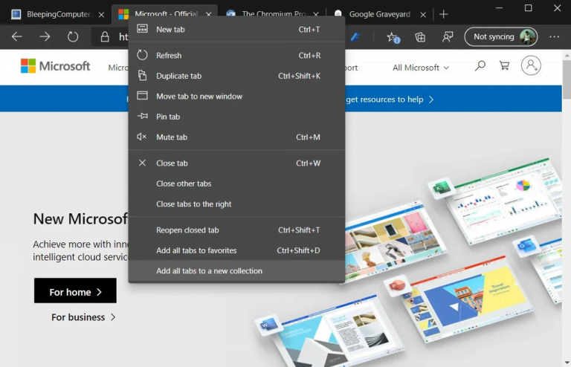The height and width of the screenshot is (367, 571).
Task: Click the Microsoft logo on page
Action: click(x=55, y=66)
